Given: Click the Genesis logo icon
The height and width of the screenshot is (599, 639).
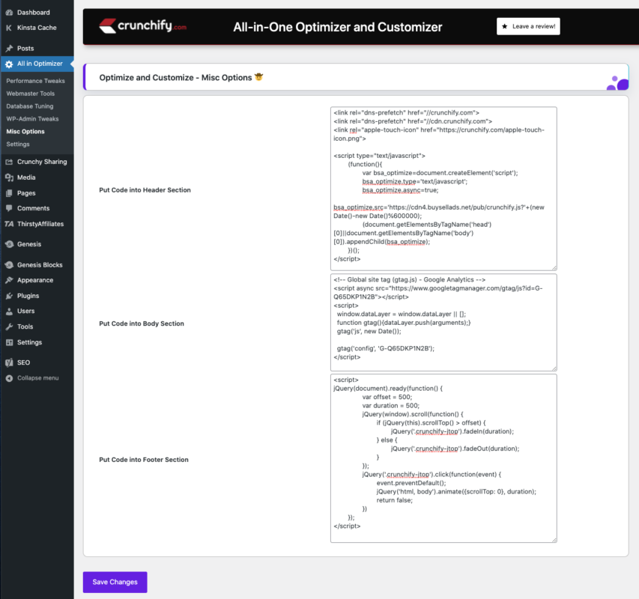Looking at the screenshot, I should pyautogui.click(x=9, y=244).
